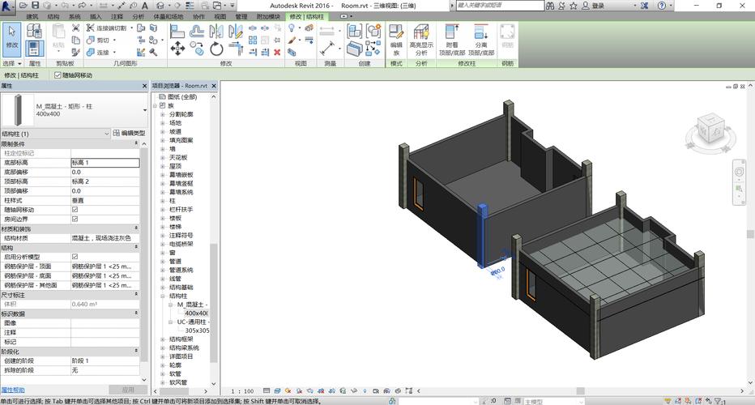755x405 pixels.
Task: Click the ViewCube in the 3D view
Action: click(x=710, y=129)
